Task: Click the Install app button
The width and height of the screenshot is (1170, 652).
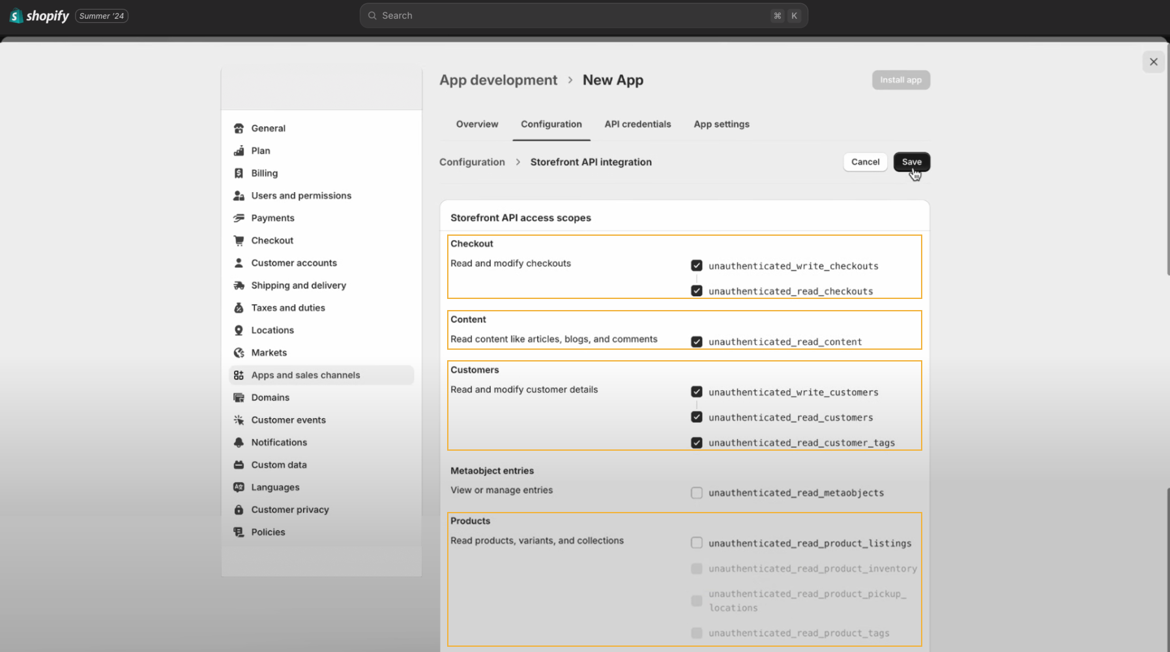Action: pyautogui.click(x=901, y=80)
